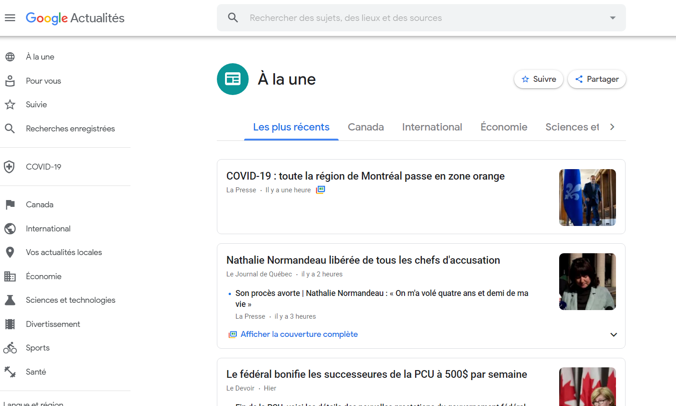Click full coverage icon beside La Presse COVID article

pos(320,190)
